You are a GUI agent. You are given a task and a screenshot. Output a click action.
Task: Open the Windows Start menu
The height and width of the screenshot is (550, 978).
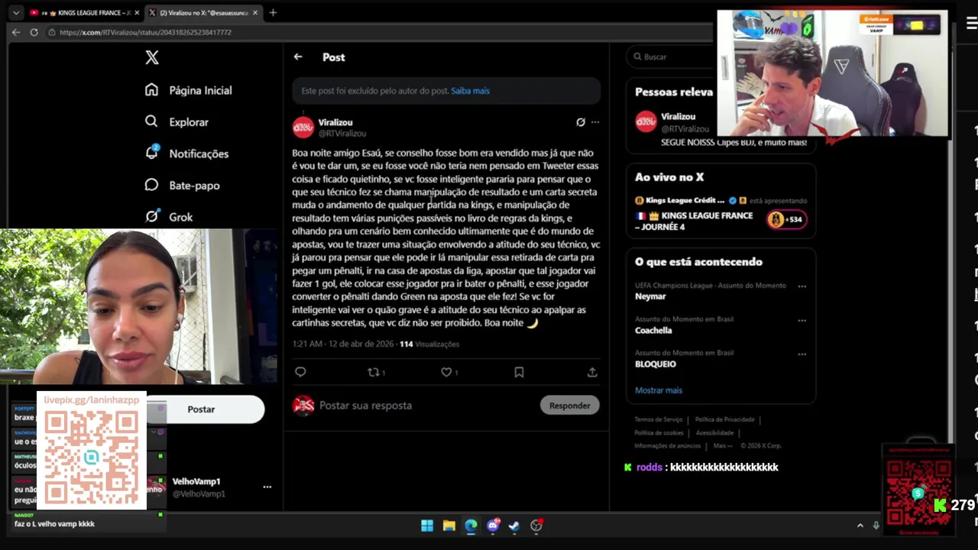click(x=427, y=526)
